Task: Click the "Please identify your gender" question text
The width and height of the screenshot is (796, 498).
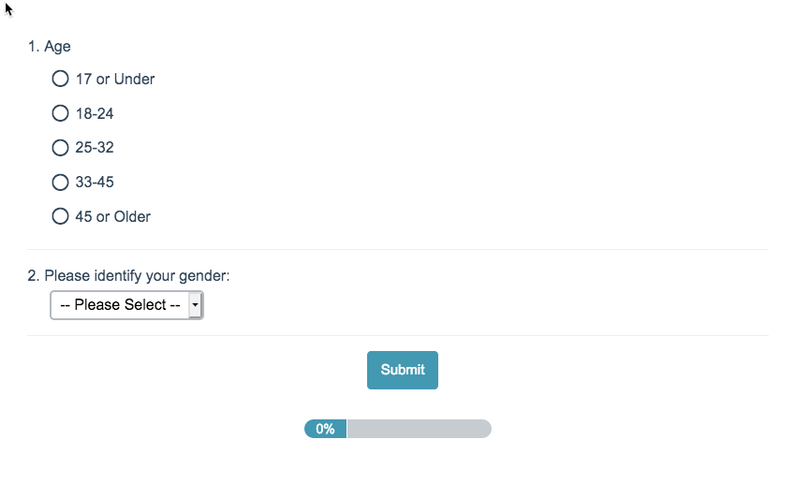Action: [x=137, y=275]
